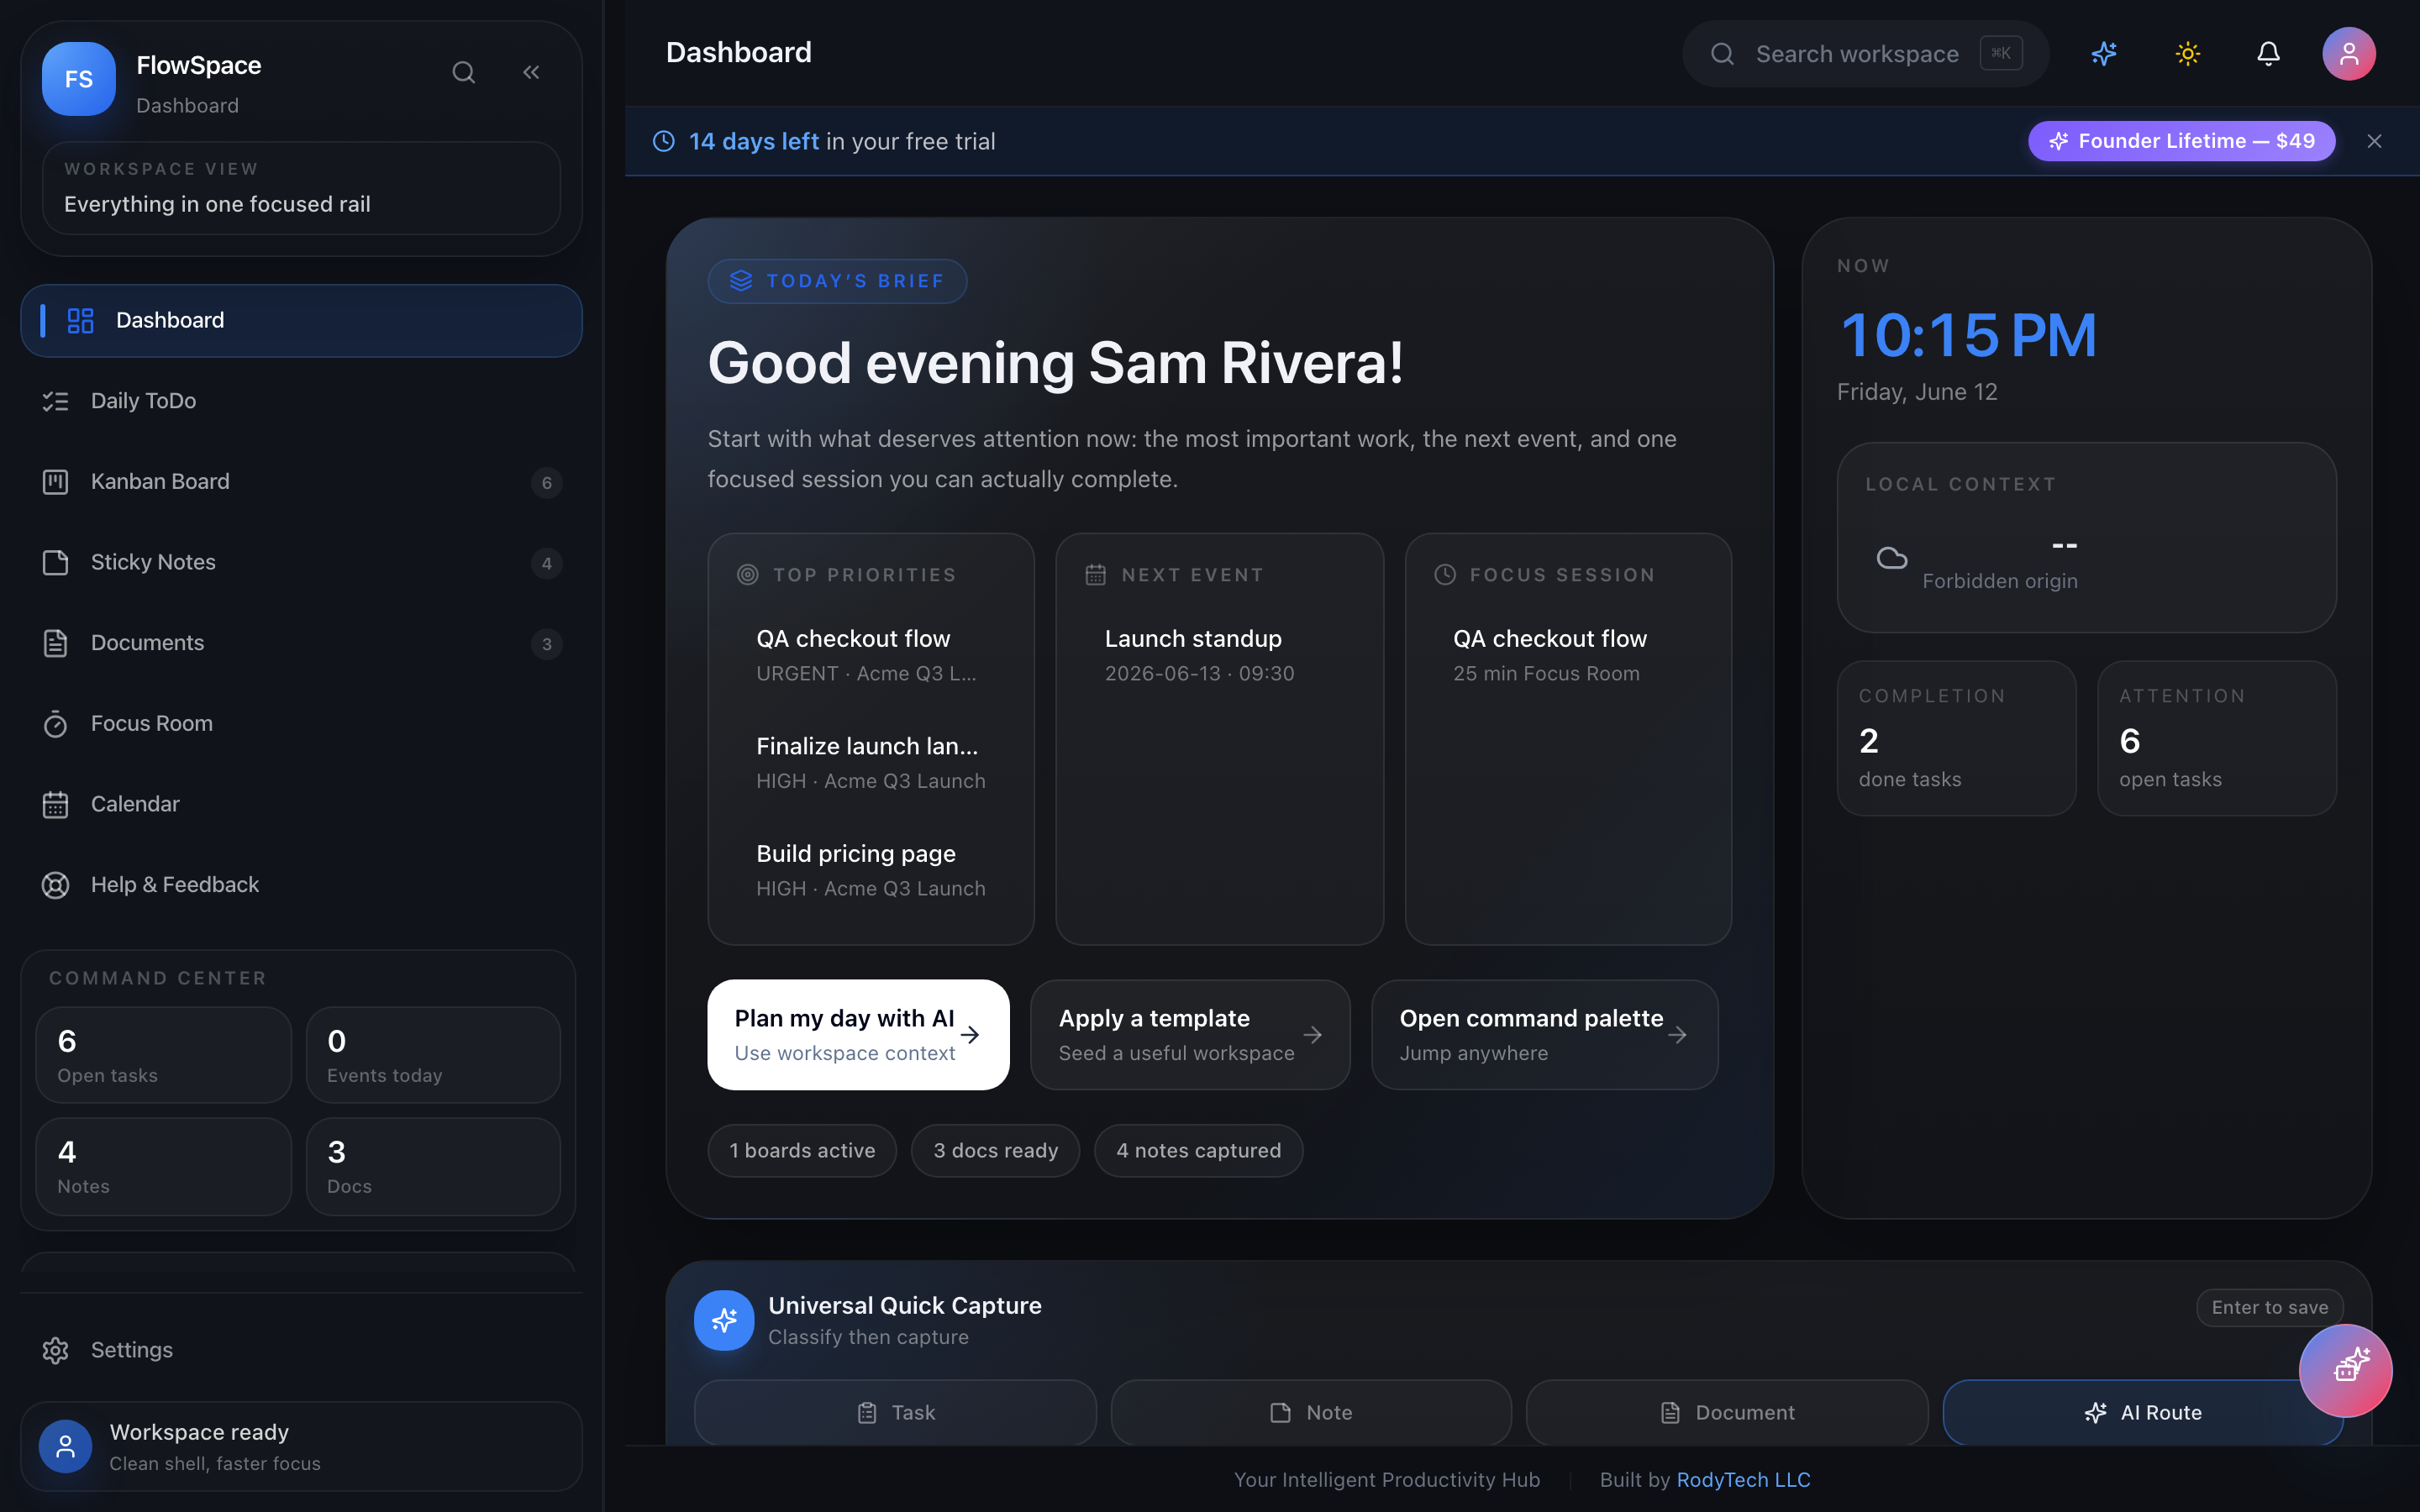Dismiss the free trial banner
Screen dimensions: 2420x1512
(2374, 141)
